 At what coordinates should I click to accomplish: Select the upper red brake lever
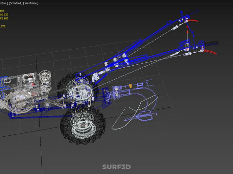pos(193,21)
